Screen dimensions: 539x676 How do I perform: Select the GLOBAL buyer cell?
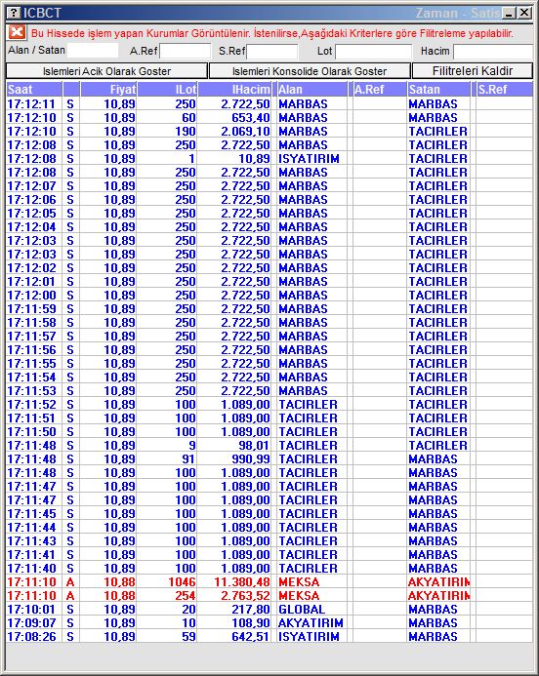tap(312, 610)
